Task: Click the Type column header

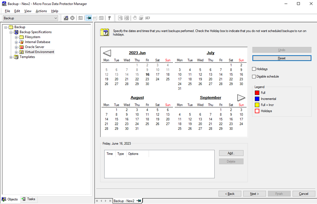Action: tap(121, 154)
